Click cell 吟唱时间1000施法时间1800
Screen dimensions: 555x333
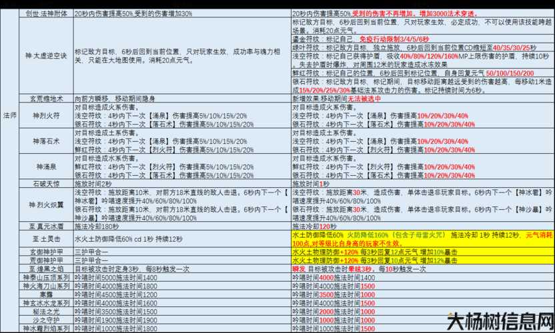point(182,328)
